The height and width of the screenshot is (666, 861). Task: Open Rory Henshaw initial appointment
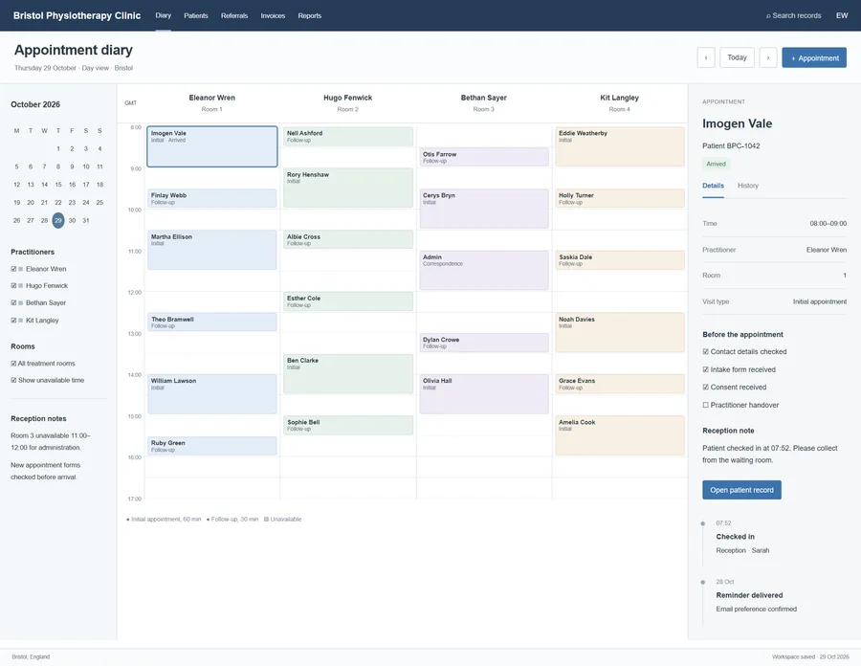tap(348, 188)
